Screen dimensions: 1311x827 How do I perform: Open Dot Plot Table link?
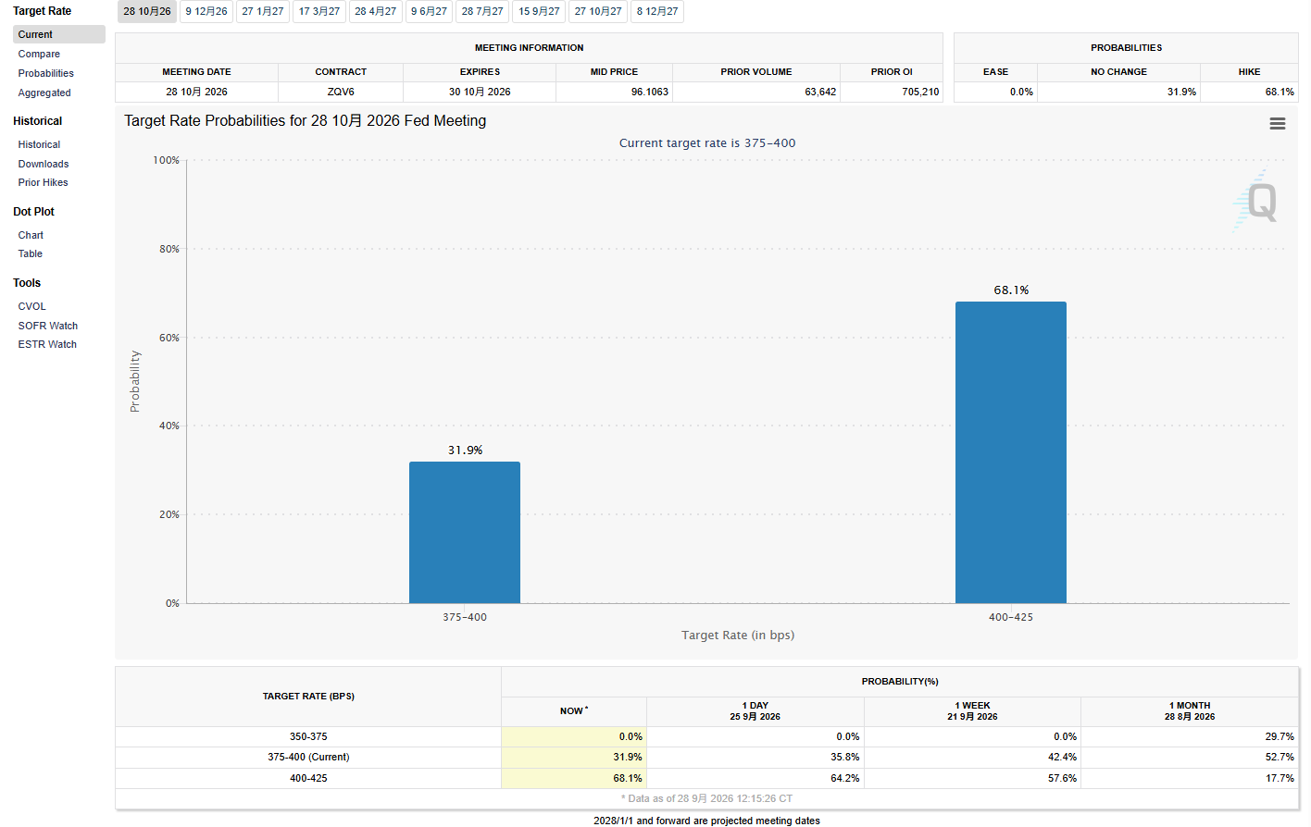(x=31, y=253)
